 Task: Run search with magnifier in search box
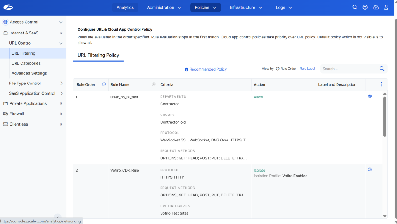point(382,69)
